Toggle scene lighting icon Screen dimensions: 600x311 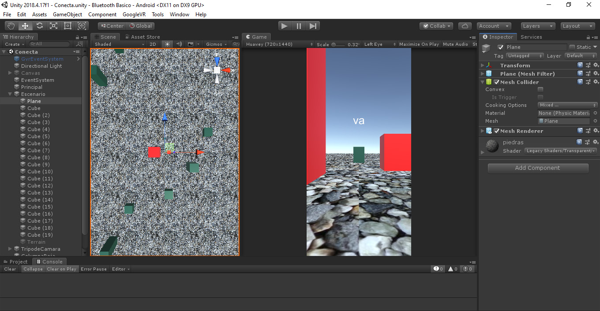[167, 44]
